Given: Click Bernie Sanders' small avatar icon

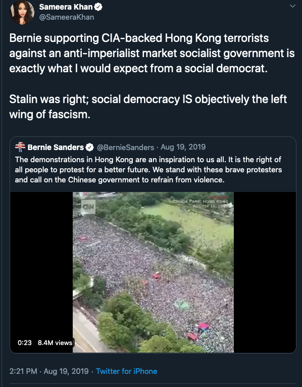Looking at the screenshot, I should [x=20, y=147].
